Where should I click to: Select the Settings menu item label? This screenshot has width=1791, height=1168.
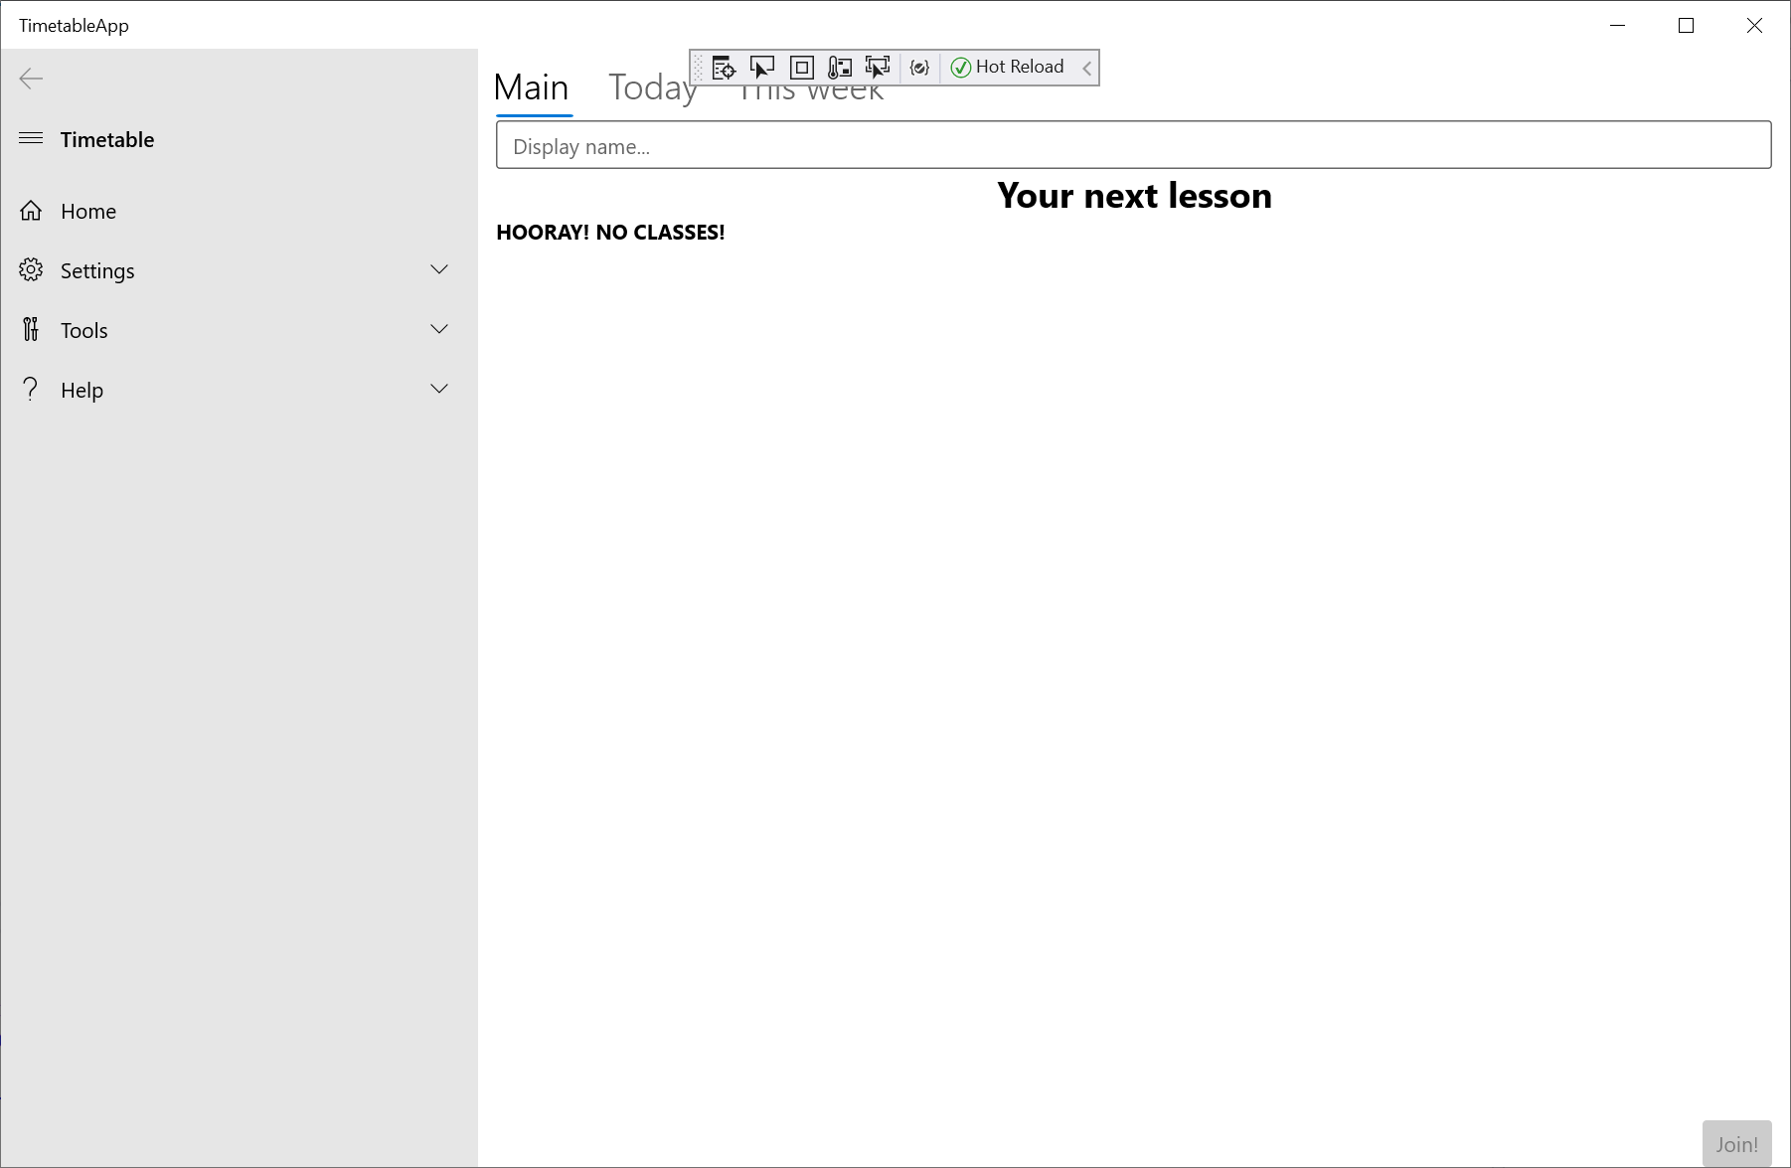(97, 270)
